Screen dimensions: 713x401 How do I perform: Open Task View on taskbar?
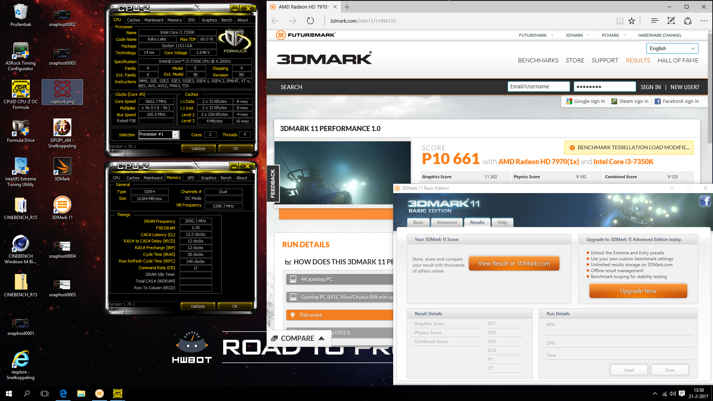click(45, 394)
